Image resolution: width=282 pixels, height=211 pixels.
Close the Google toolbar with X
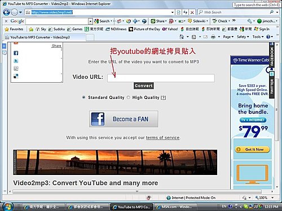6,21
